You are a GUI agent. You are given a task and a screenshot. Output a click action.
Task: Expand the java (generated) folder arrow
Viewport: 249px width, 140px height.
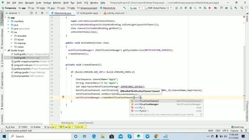point(8,28)
